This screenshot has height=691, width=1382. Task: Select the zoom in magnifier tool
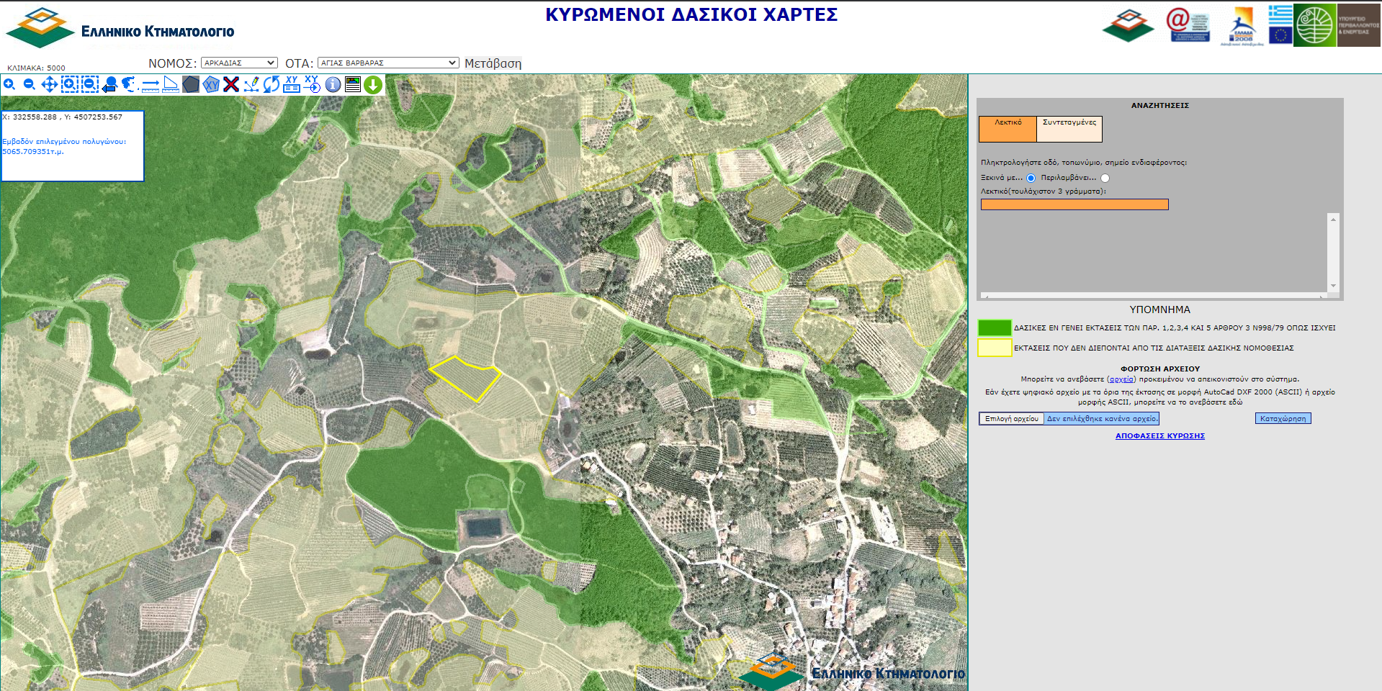click(x=9, y=85)
